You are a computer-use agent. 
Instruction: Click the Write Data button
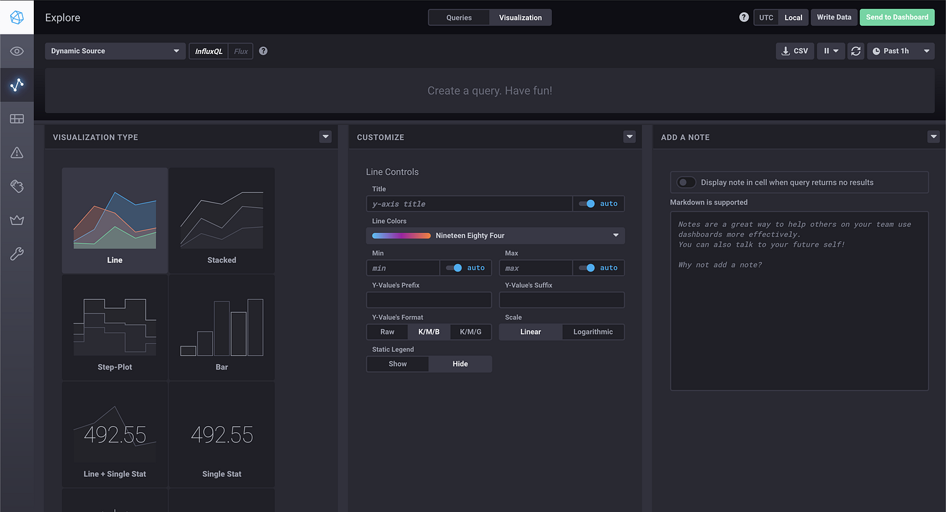834,18
